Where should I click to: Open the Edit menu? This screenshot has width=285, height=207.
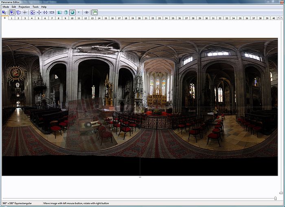point(14,7)
